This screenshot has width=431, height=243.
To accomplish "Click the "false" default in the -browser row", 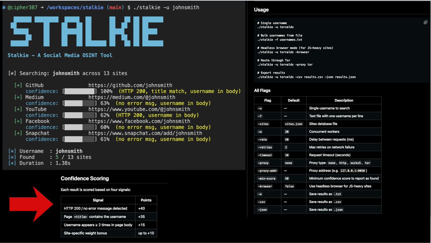I will [289, 186].
